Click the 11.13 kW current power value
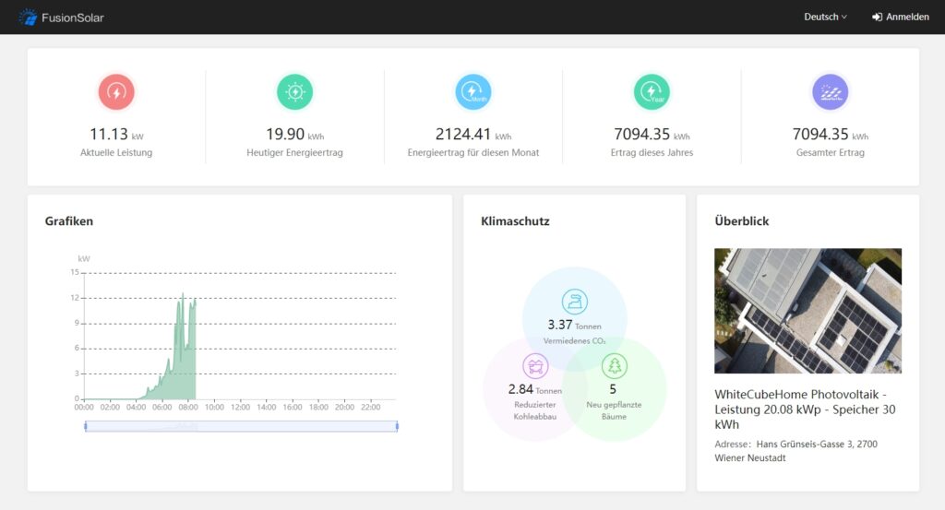Screen dimensions: 945x510 tap(116, 134)
